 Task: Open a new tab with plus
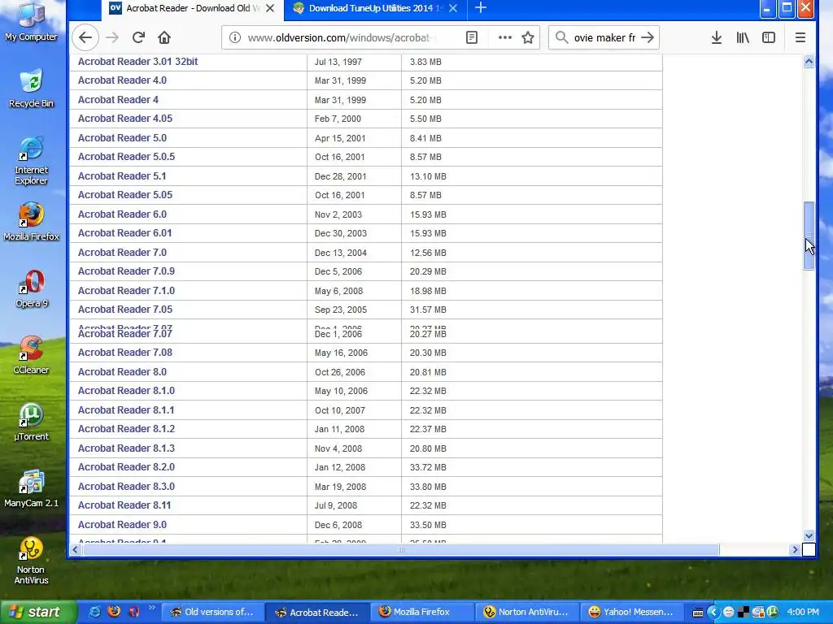480,8
